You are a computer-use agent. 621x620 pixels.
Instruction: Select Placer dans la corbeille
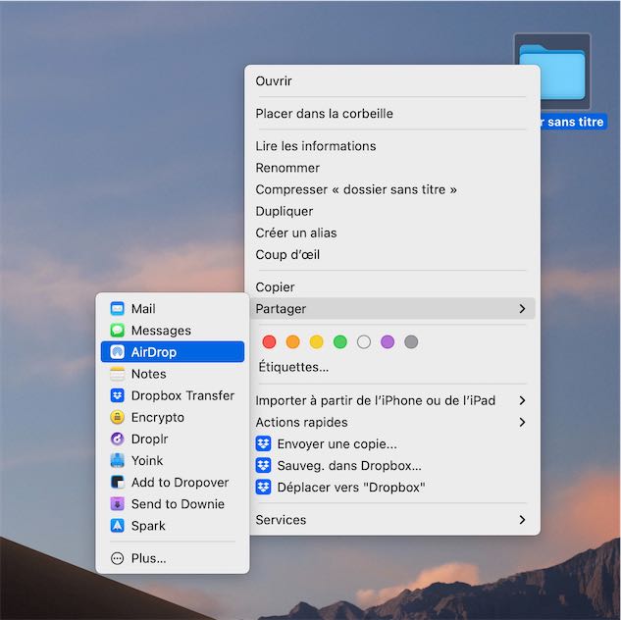392,114
